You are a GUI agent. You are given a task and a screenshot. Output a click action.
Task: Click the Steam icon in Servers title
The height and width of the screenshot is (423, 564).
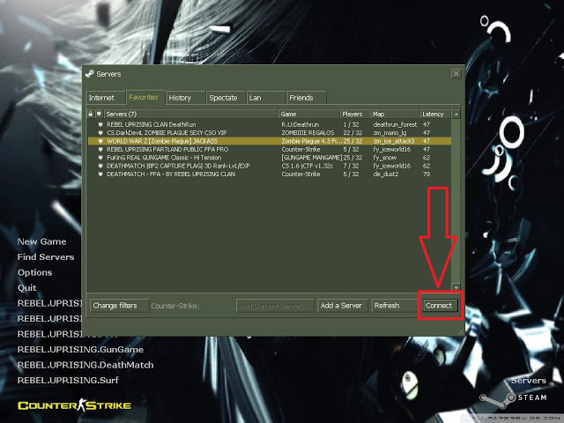pos(90,74)
